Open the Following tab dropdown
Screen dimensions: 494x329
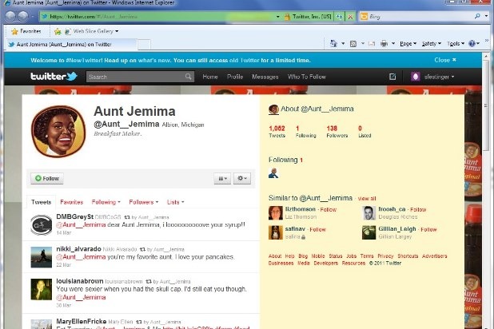coord(106,202)
